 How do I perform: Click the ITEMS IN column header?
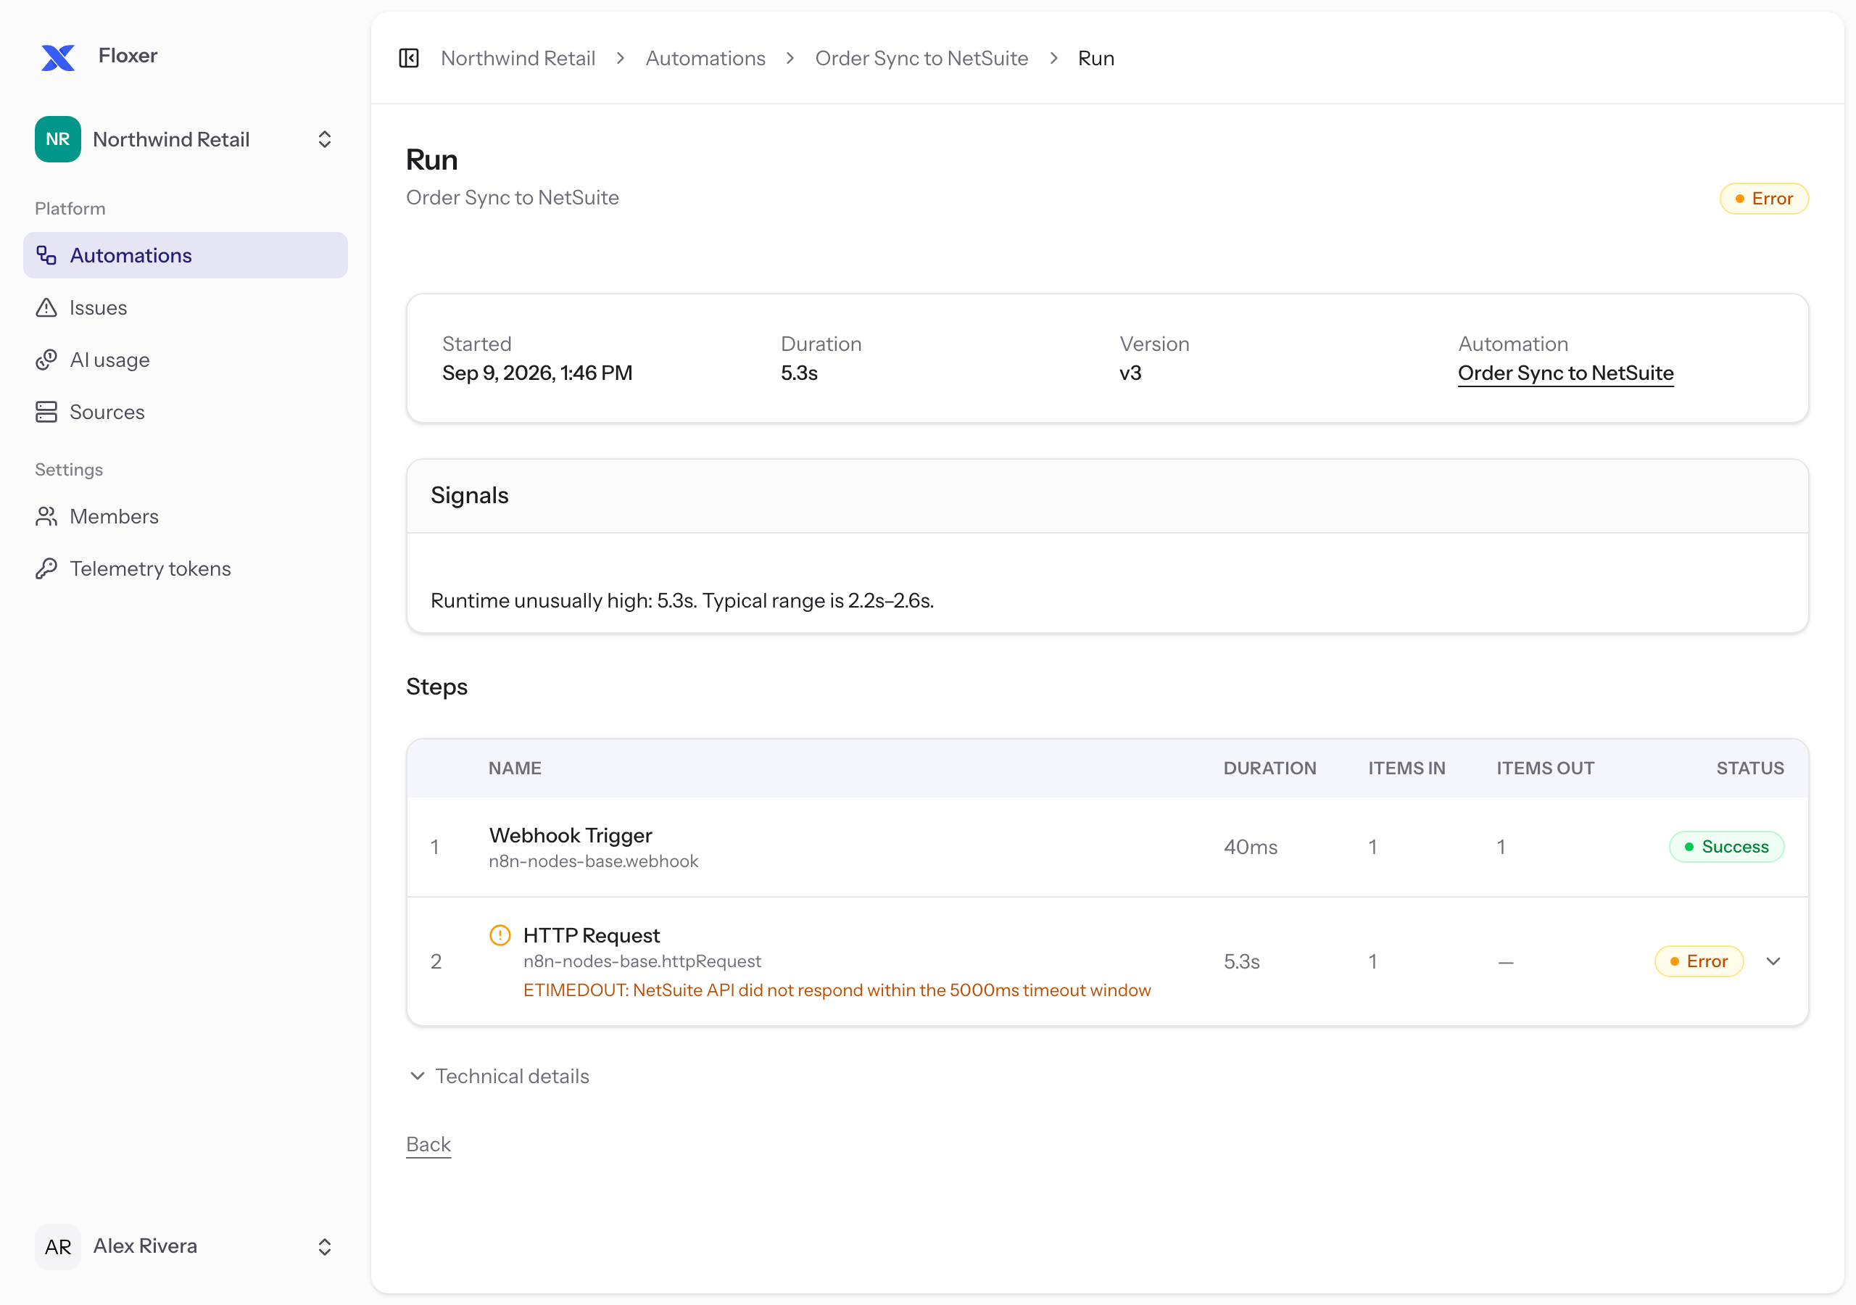tap(1406, 768)
